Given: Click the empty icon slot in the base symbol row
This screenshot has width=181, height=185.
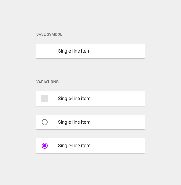Looking at the screenshot, I should (45, 51).
